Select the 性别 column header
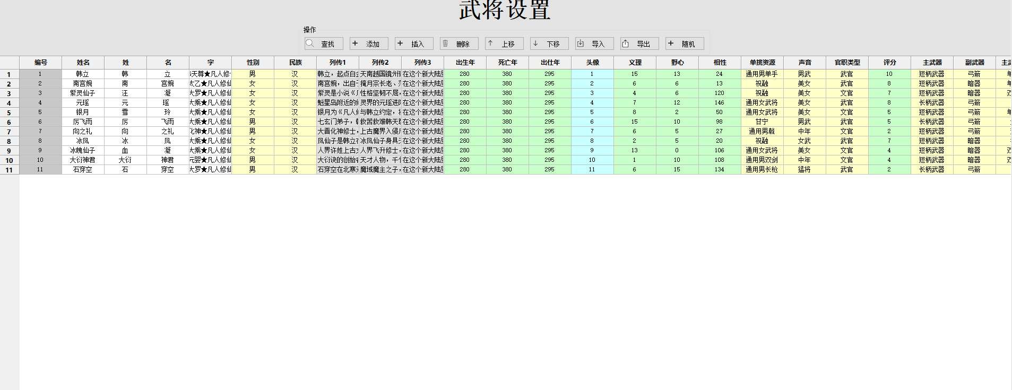Viewport: 1012px width, 390px height. click(x=253, y=63)
